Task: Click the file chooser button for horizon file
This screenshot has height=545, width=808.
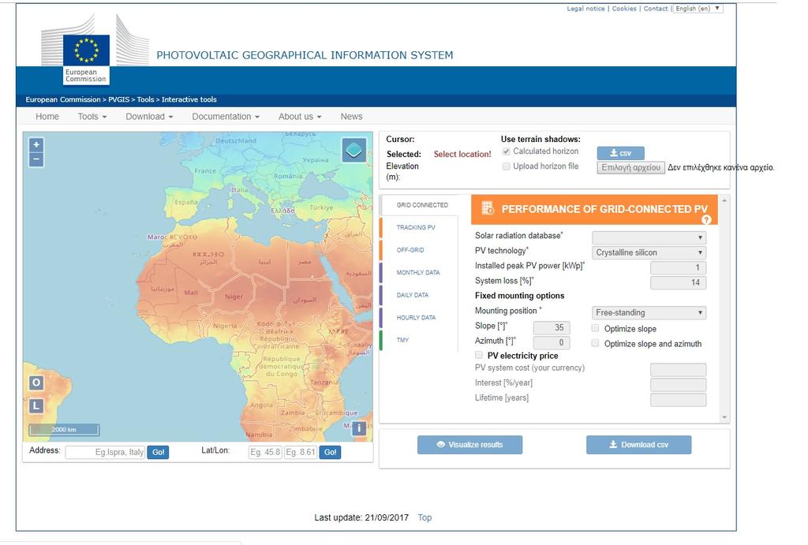Action: 630,167
